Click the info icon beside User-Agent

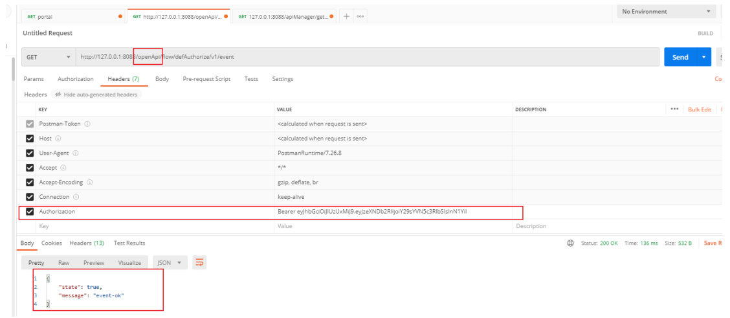tap(76, 153)
